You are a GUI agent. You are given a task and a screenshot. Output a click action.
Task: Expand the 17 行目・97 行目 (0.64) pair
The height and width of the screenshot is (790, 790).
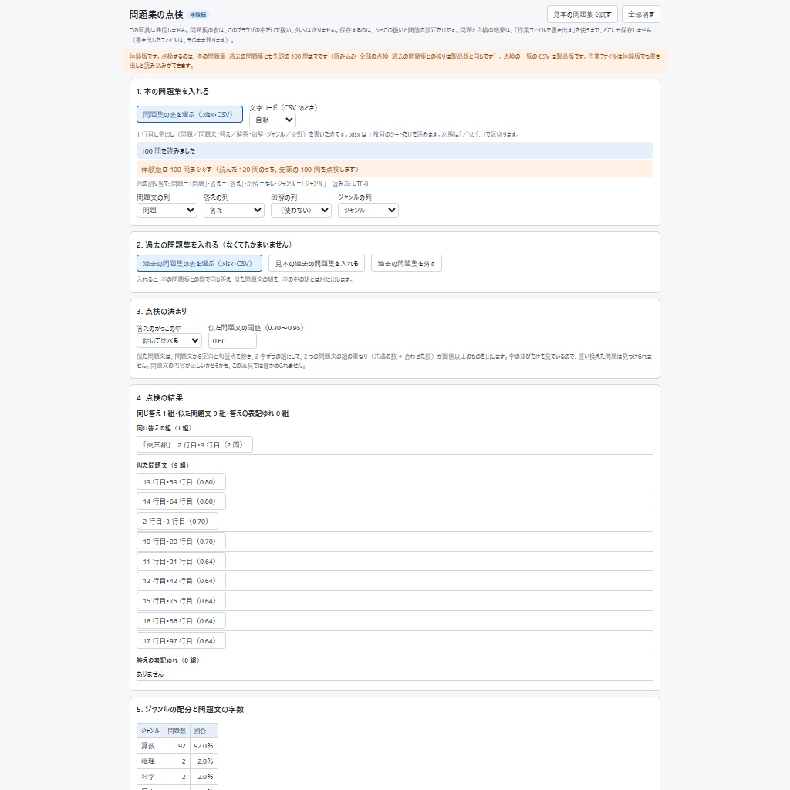pyautogui.click(x=181, y=641)
